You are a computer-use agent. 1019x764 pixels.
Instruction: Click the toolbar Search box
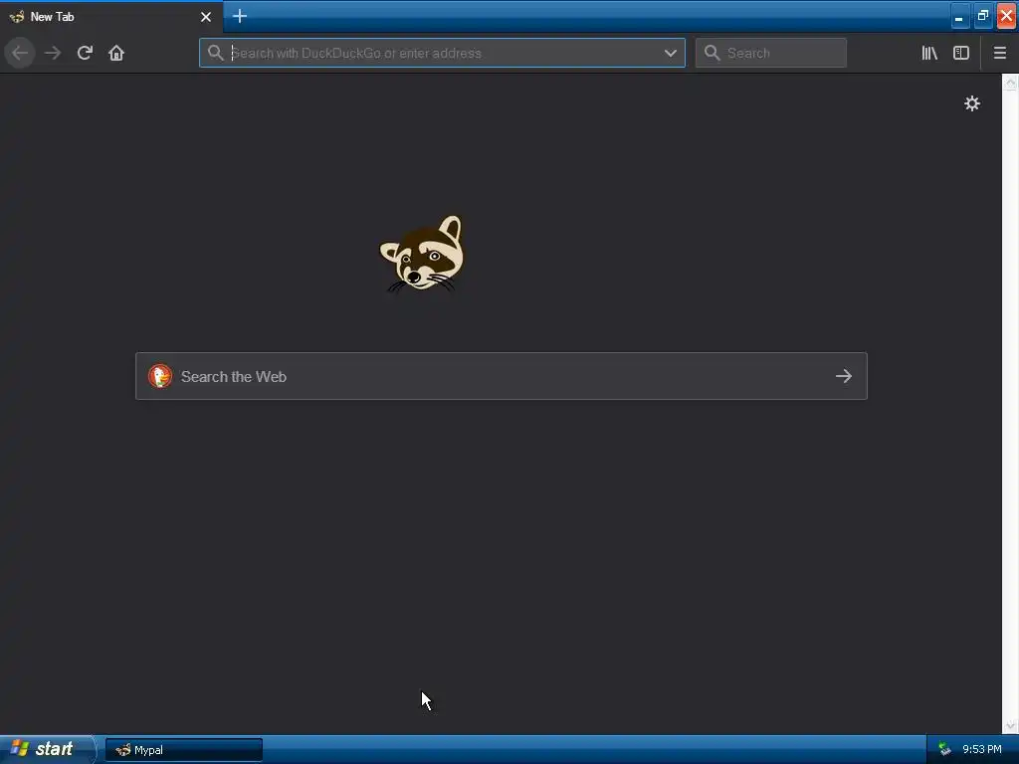point(771,53)
